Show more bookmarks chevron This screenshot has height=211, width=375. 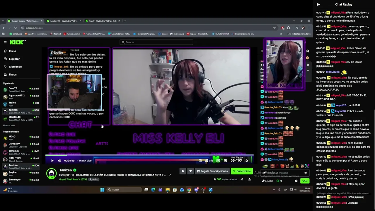pos(281,34)
